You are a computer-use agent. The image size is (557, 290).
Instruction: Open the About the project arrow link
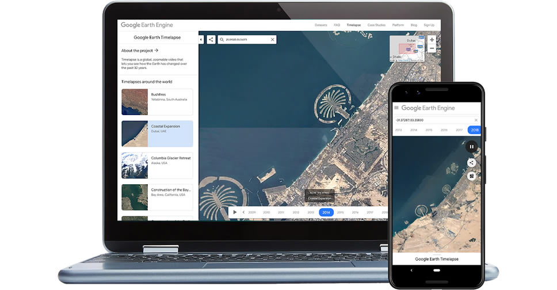tap(156, 51)
